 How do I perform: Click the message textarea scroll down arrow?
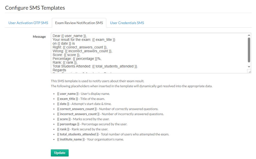click(249, 66)
